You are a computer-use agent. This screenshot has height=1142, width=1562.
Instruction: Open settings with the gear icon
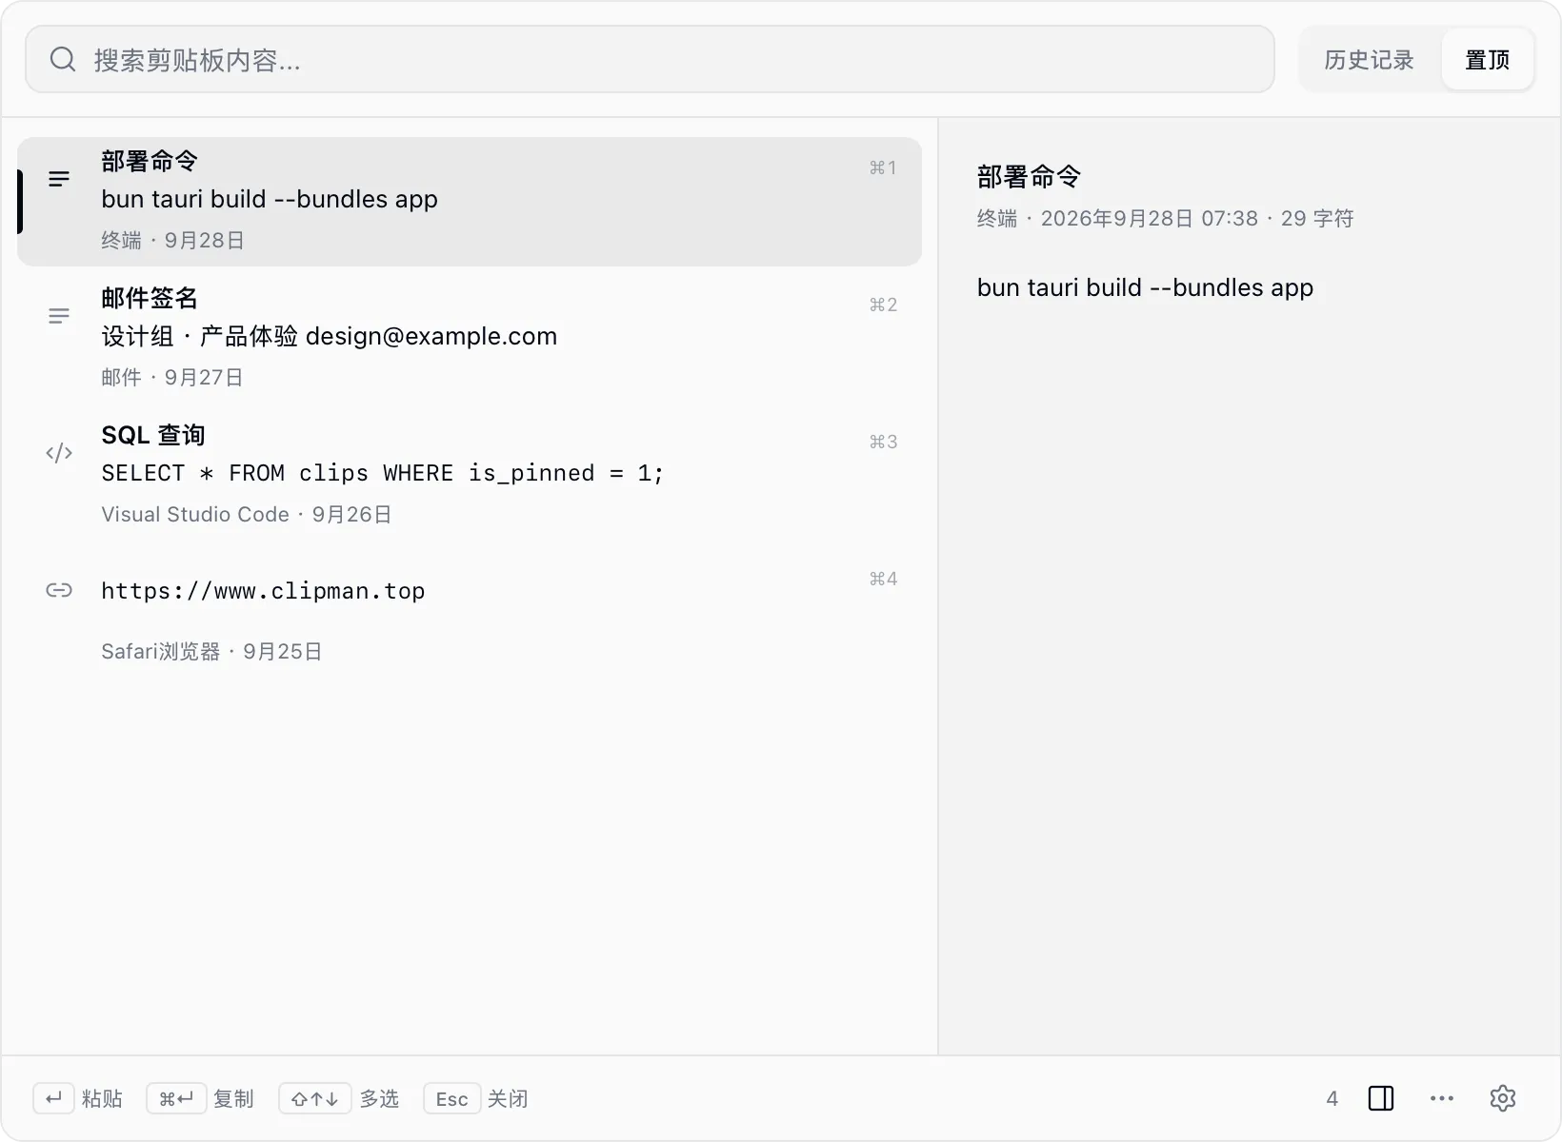1503,1098
